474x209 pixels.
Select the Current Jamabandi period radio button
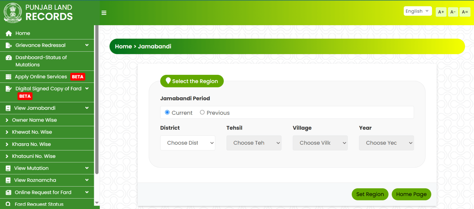click(167, 112)
